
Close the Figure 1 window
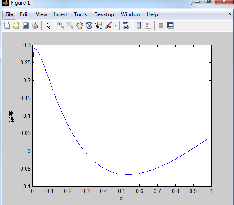[224, 2]
